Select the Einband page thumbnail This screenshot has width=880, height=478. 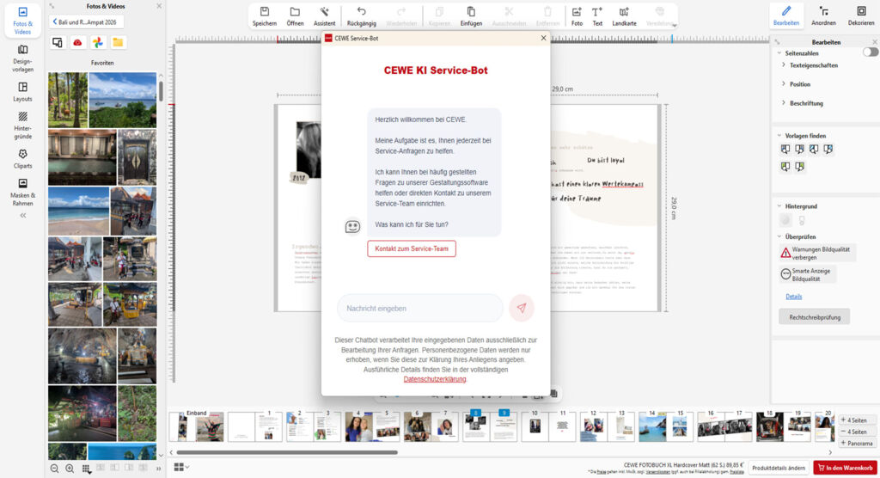coord(197,426)
